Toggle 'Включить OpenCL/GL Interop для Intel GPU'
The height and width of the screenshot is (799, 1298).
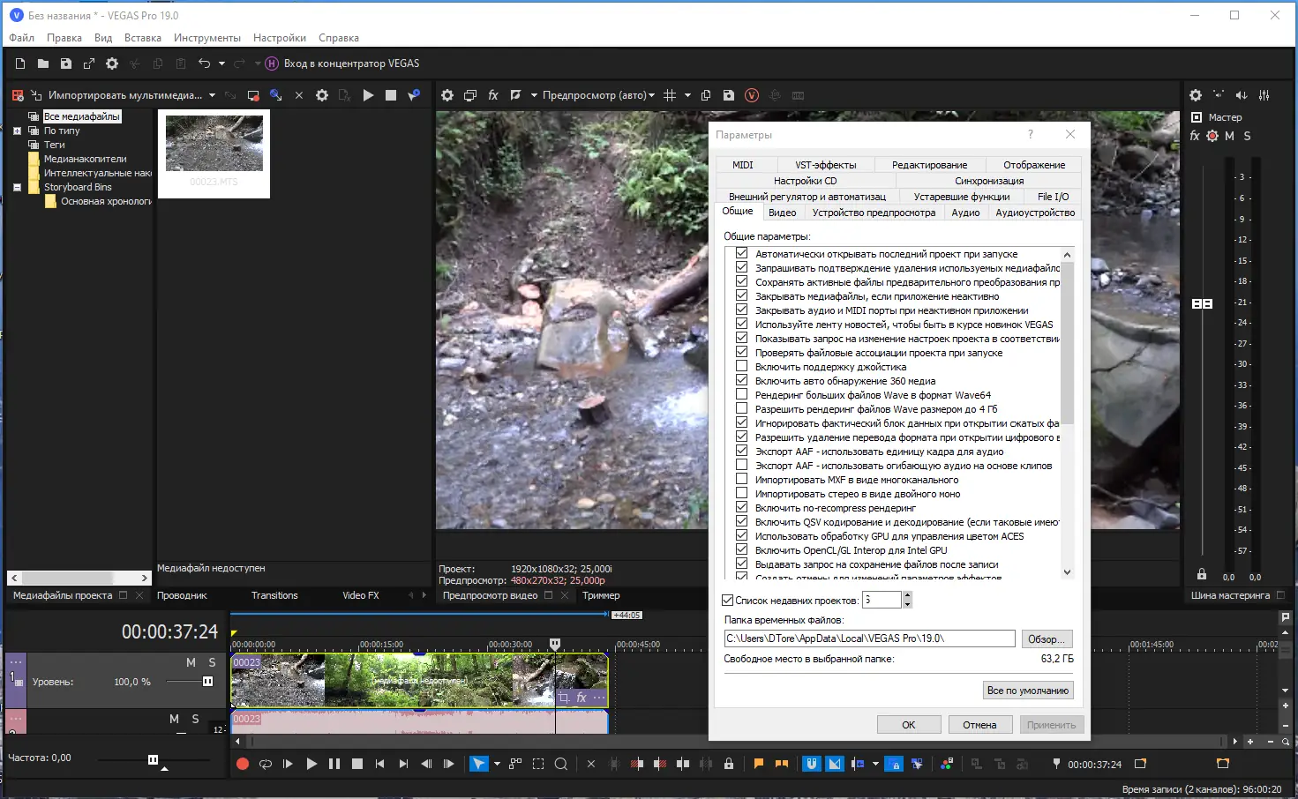[x=742, y=550]
